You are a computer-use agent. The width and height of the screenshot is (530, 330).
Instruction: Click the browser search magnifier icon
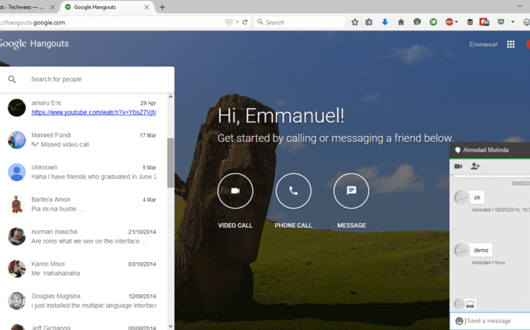coord(260,22)
